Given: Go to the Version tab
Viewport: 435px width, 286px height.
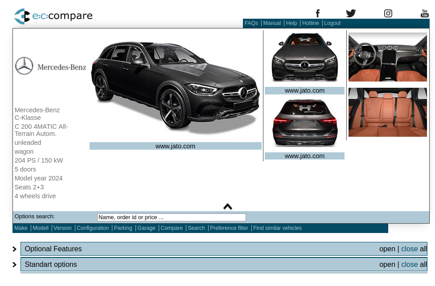Looking at the screenshot, I should [62, 228].
